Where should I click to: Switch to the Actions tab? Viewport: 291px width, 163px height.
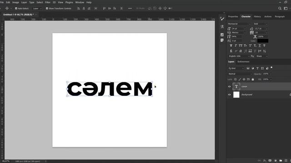point(268,16)
